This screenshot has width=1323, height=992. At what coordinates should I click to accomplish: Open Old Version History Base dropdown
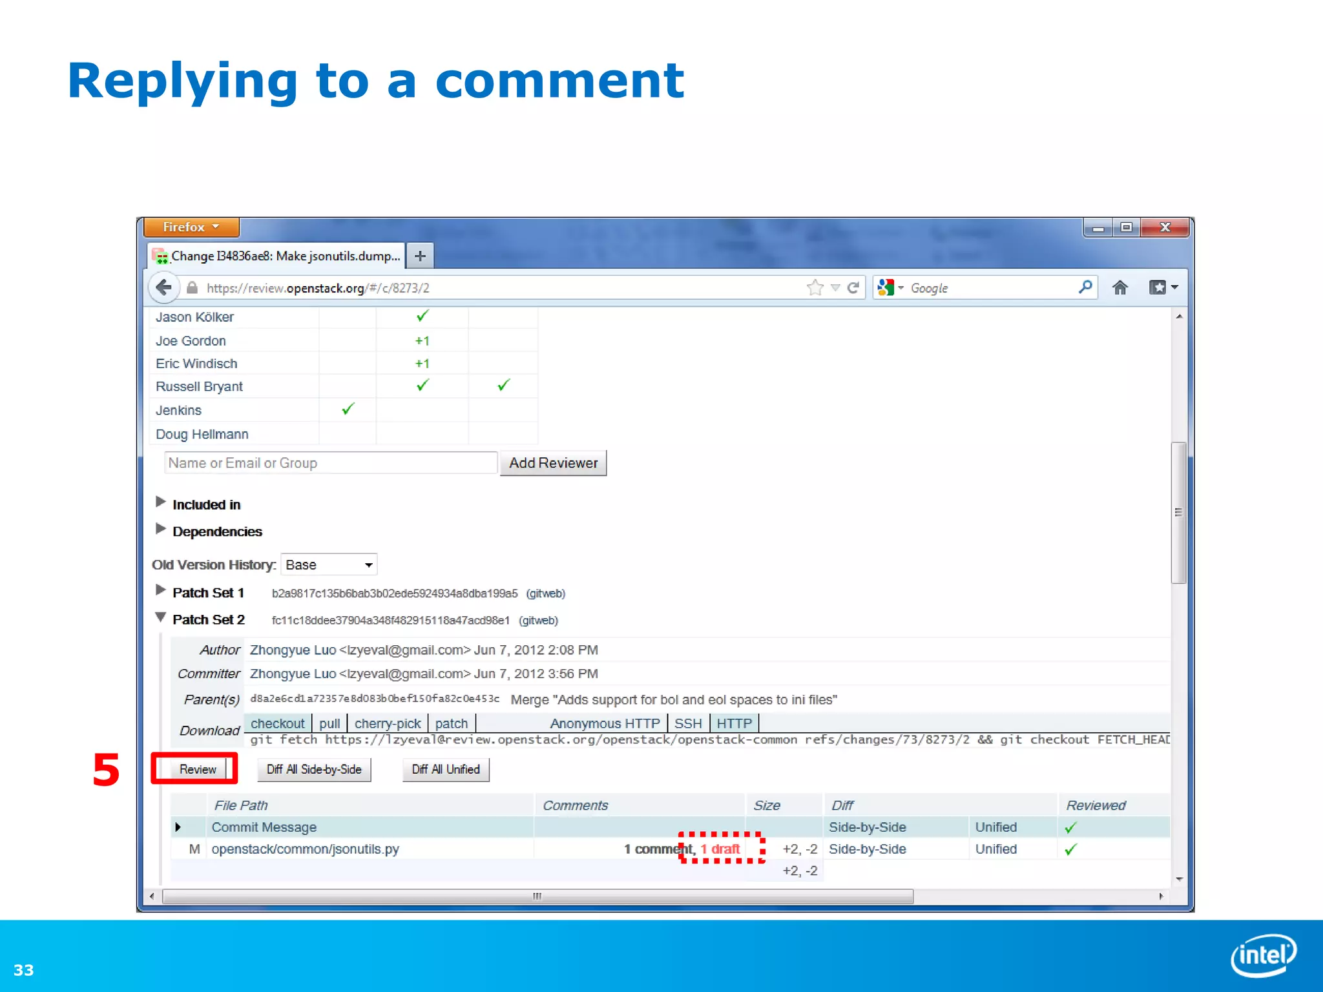[x=329, y=564]
